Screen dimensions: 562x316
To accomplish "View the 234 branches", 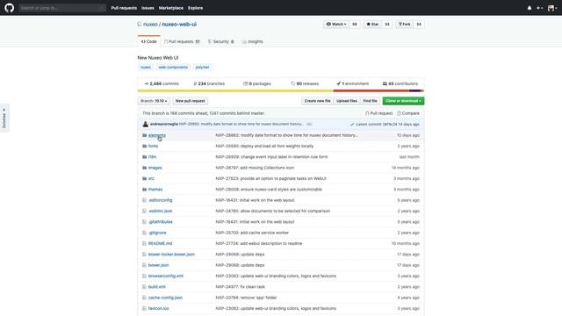I will coord(209,83).
